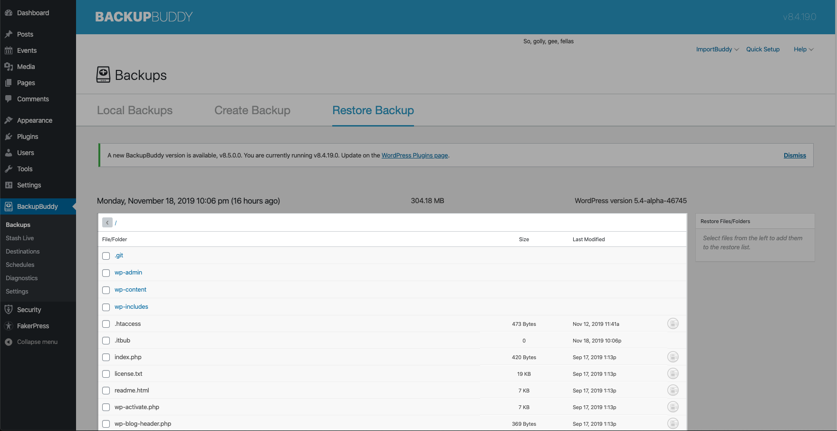Screen dimensions: 837x431
Task: Click the BackupBuddy sidebar icon
Action: [x=9, y=206]
